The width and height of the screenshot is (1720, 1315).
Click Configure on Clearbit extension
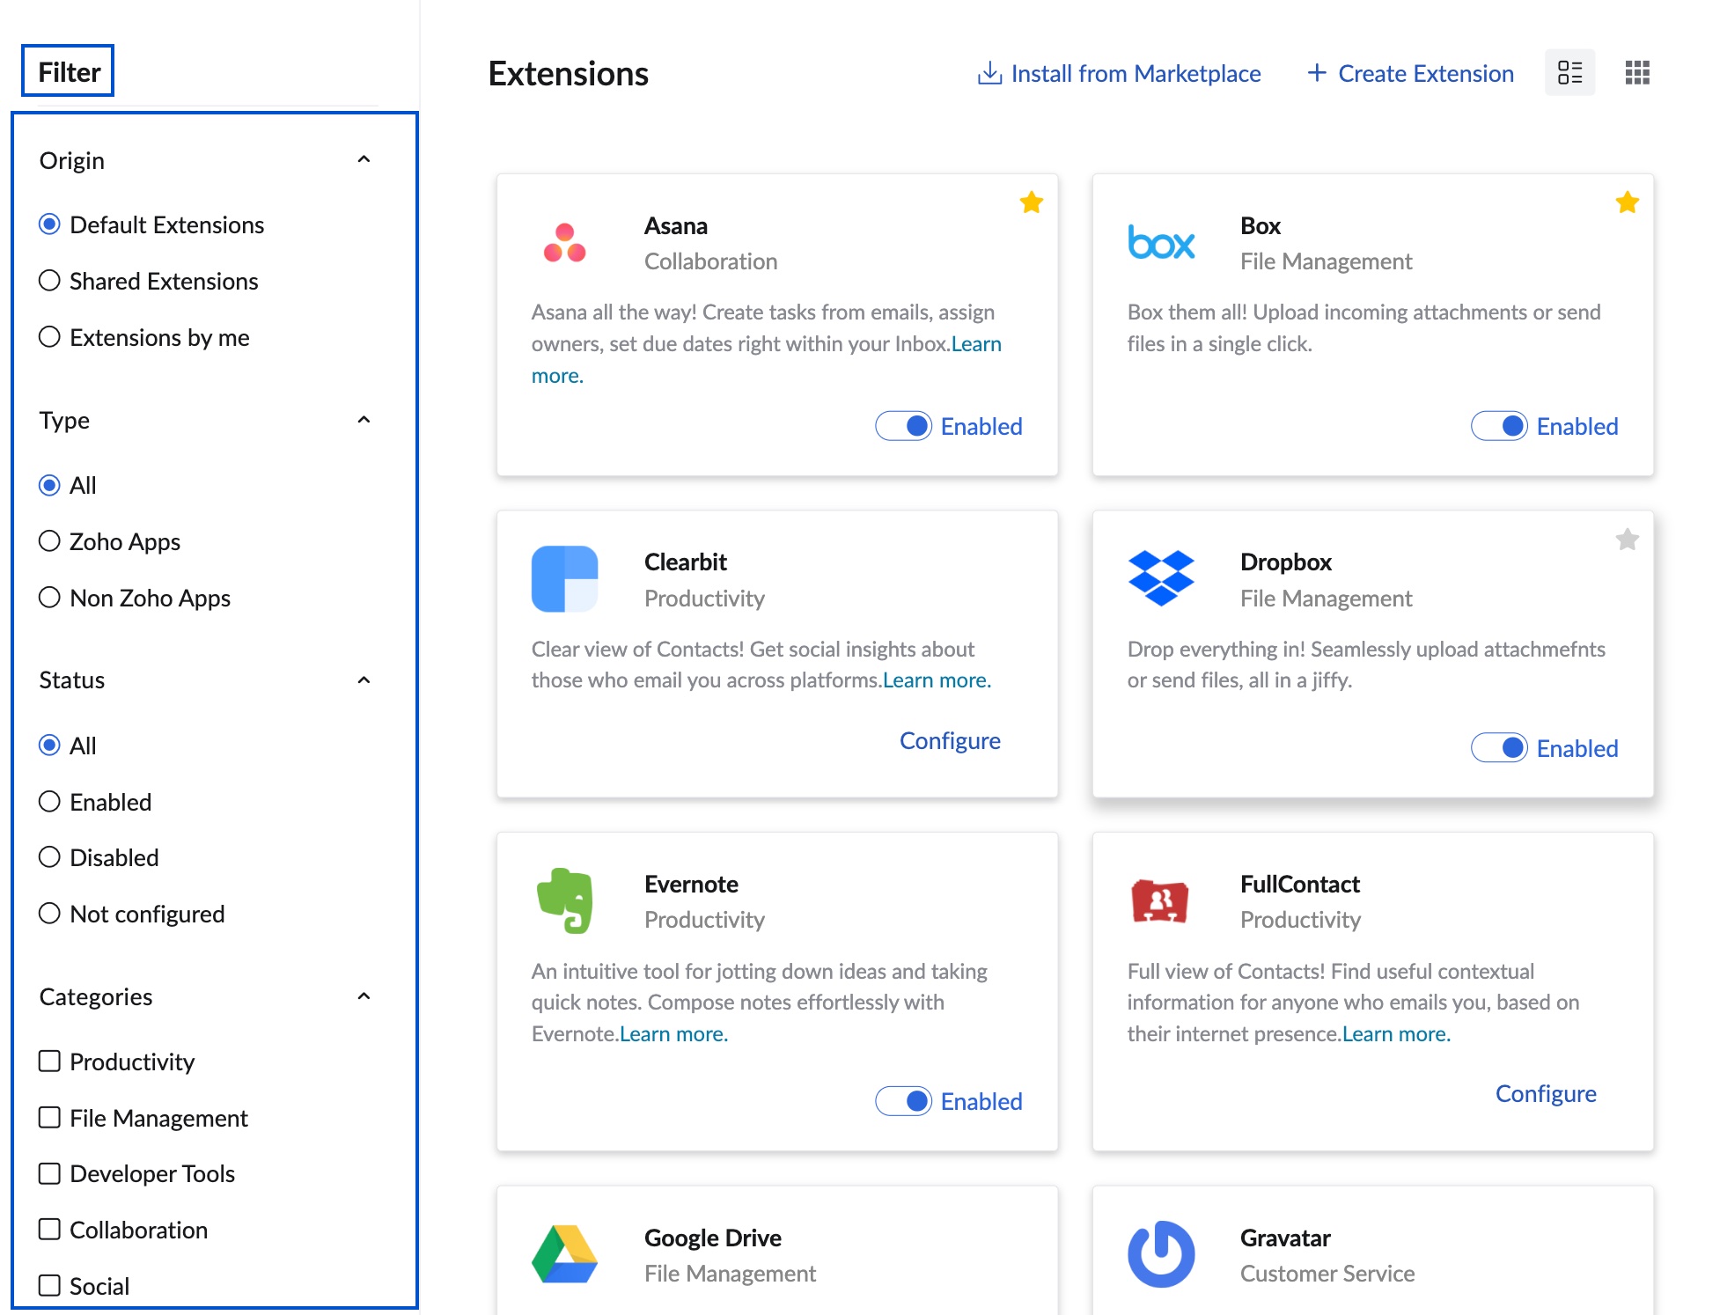point(951,740)
